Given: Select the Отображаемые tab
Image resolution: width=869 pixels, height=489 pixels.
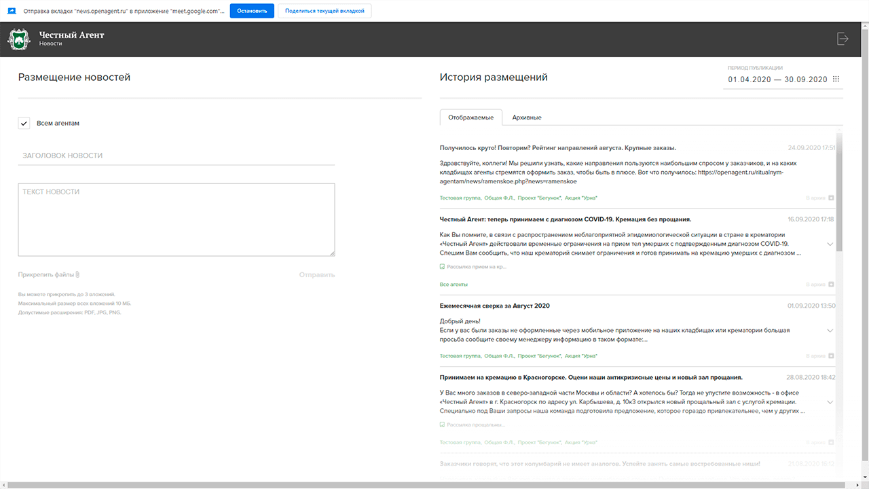Looking at the screenshot, I should point(471,117).
